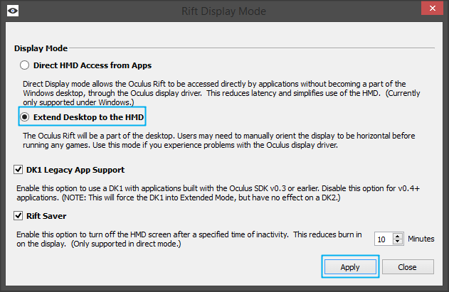Click the Extend Desktop description paragraph

coord(218,140)
